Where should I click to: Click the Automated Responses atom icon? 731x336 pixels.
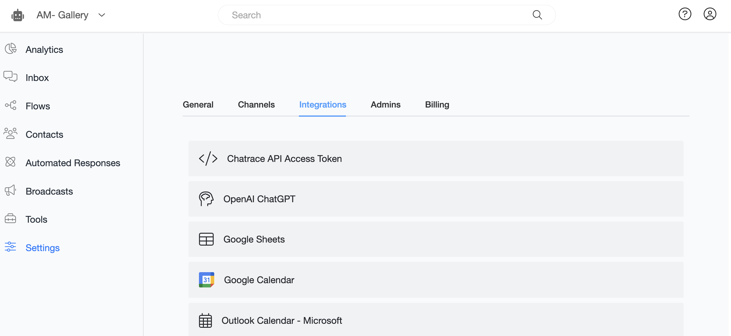[x=10, y=162]
